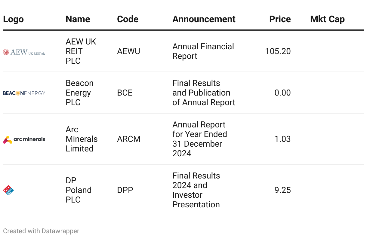This screenshot has height=238, width=367.
Task: Click the Announcement column header
Action: (204, 19)
